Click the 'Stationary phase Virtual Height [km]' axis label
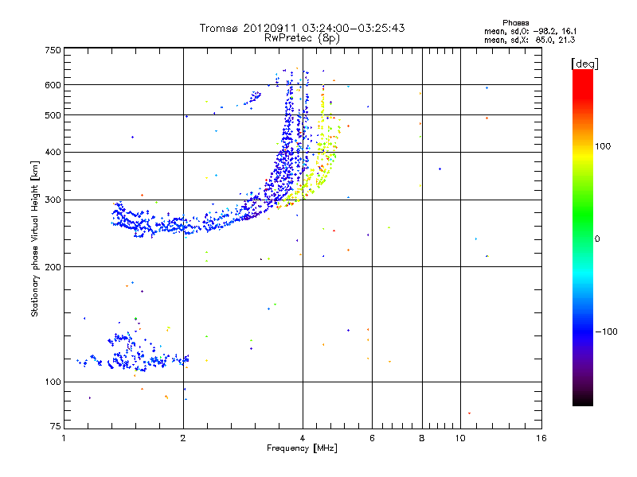 (35, 239)
